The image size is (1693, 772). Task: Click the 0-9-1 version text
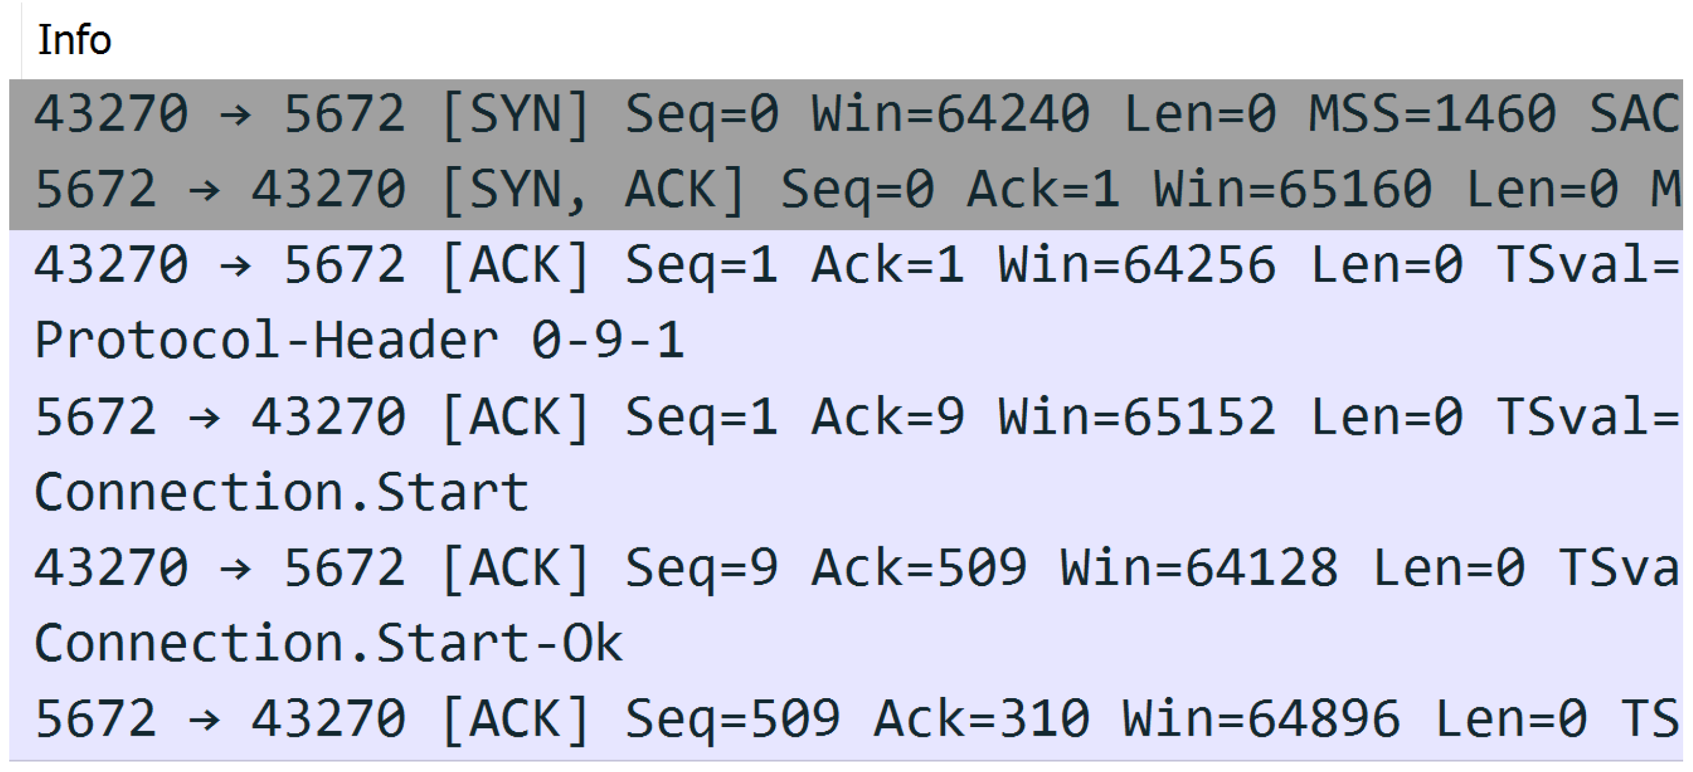608,341
